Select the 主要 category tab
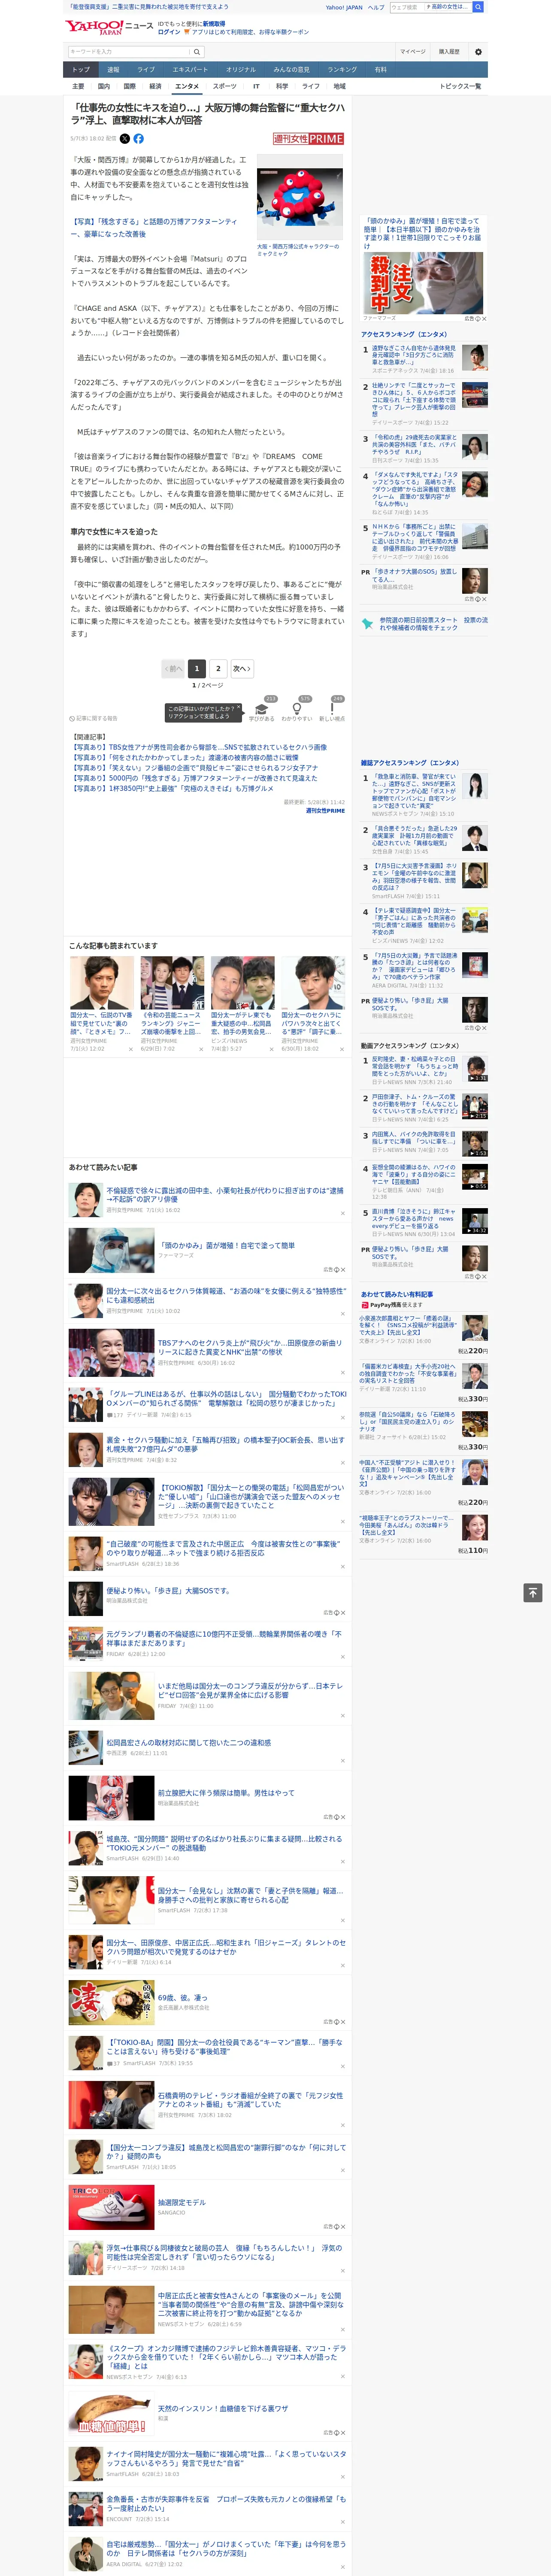 pyautogui.click(x=78, y=86)
